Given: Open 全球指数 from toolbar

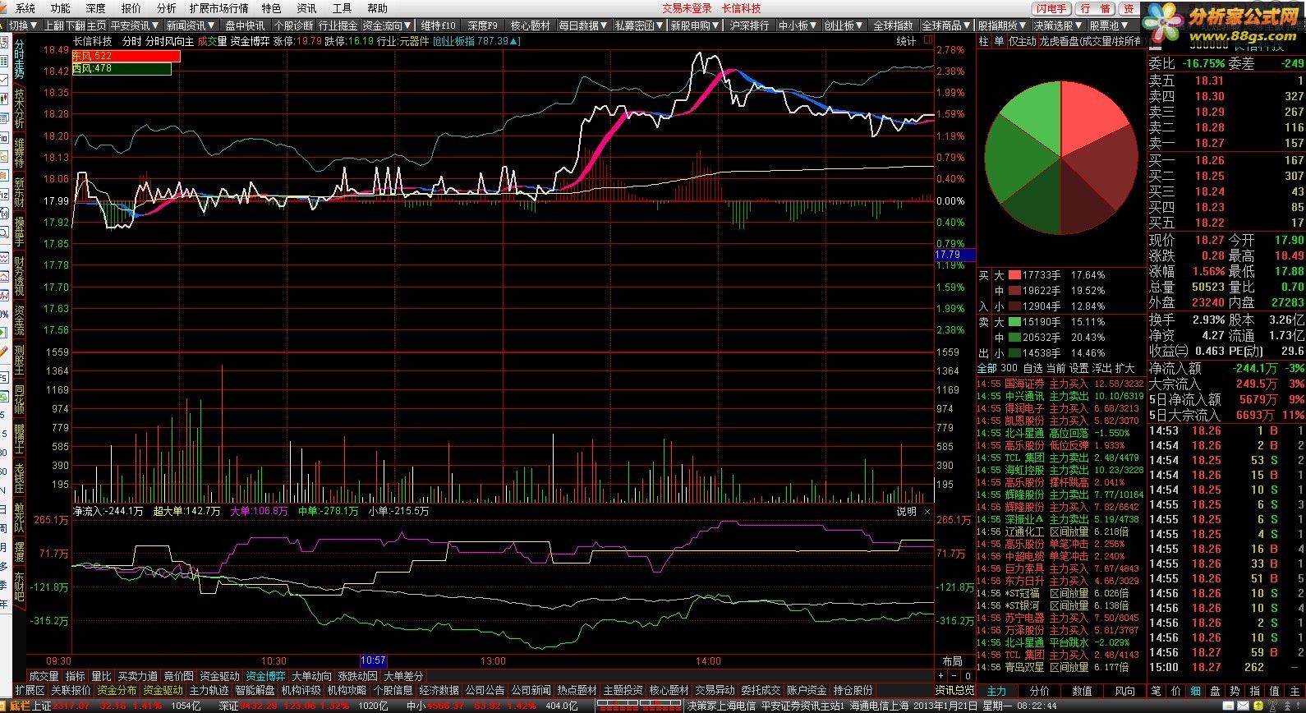Looking at the screenshot, I should pyautogui.click(x=894, y=25).
